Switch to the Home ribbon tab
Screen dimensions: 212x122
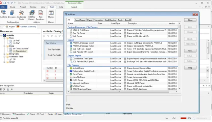click(13, 7)
